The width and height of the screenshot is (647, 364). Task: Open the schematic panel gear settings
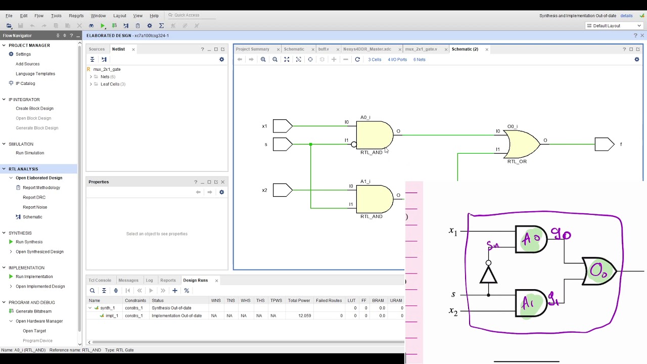tap(637, 60)
